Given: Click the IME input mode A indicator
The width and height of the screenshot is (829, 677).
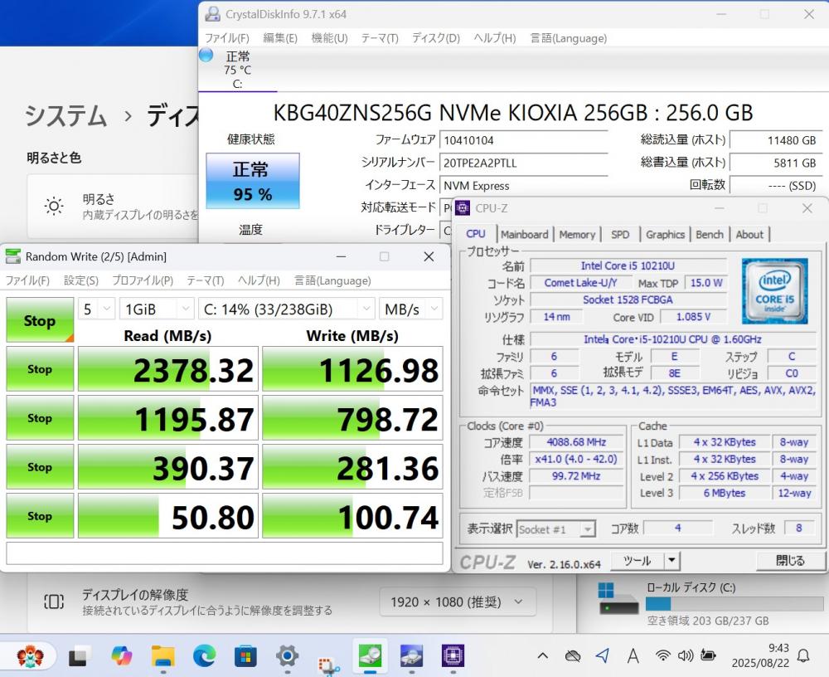Looking at the screenshot, I should click(x=633, y=656).
